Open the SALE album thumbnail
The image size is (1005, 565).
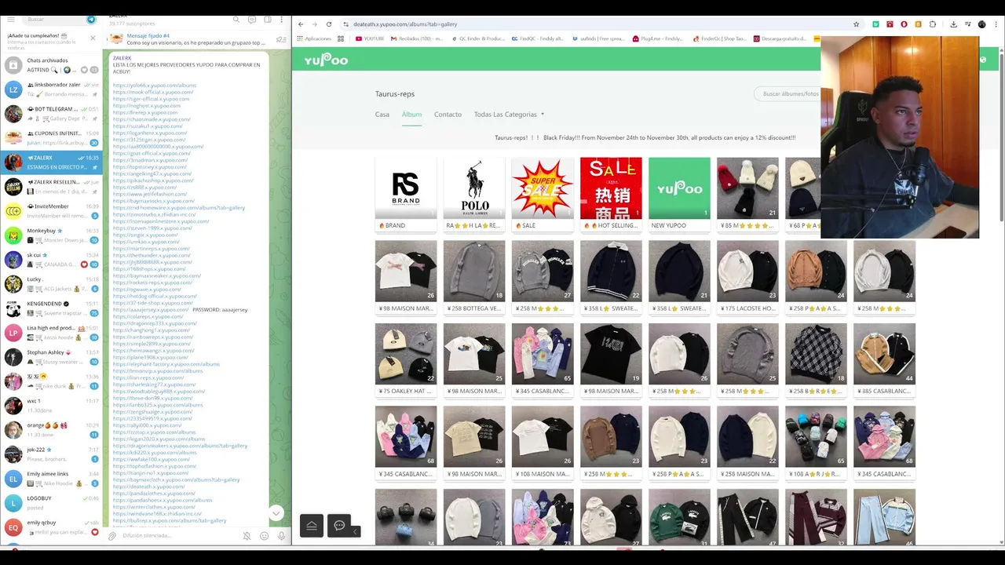pyautogui.click(x=543, y=188)
